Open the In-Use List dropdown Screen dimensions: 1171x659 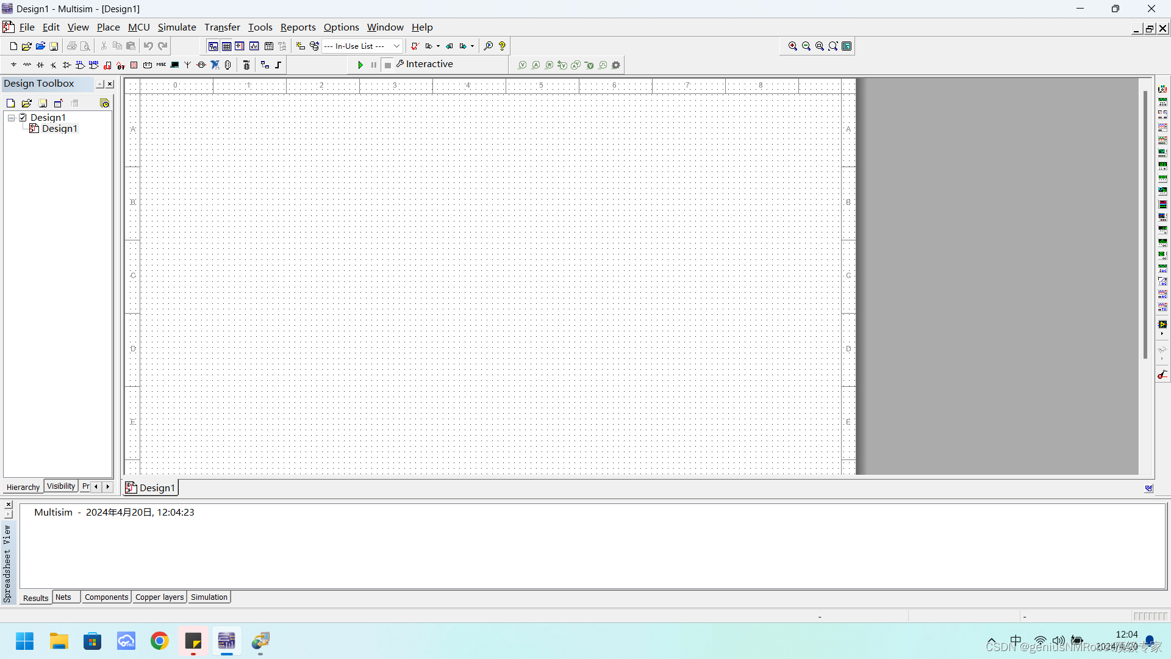click(396, 46)
